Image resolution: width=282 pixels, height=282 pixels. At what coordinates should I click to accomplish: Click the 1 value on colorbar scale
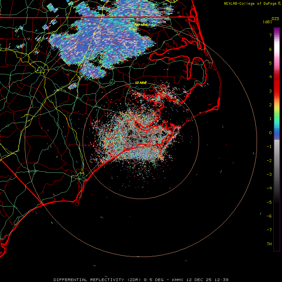[x=270, y=119]
